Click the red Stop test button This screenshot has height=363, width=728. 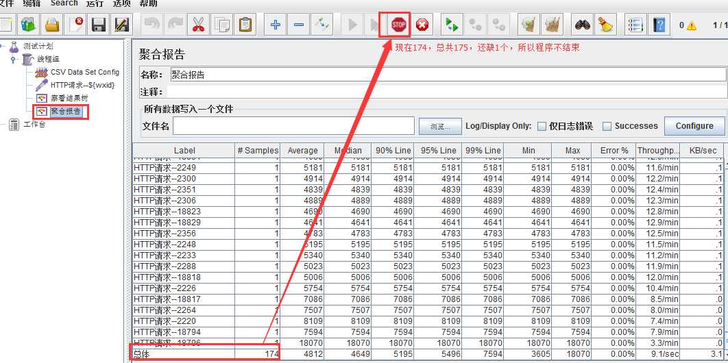tap(398, 25)
